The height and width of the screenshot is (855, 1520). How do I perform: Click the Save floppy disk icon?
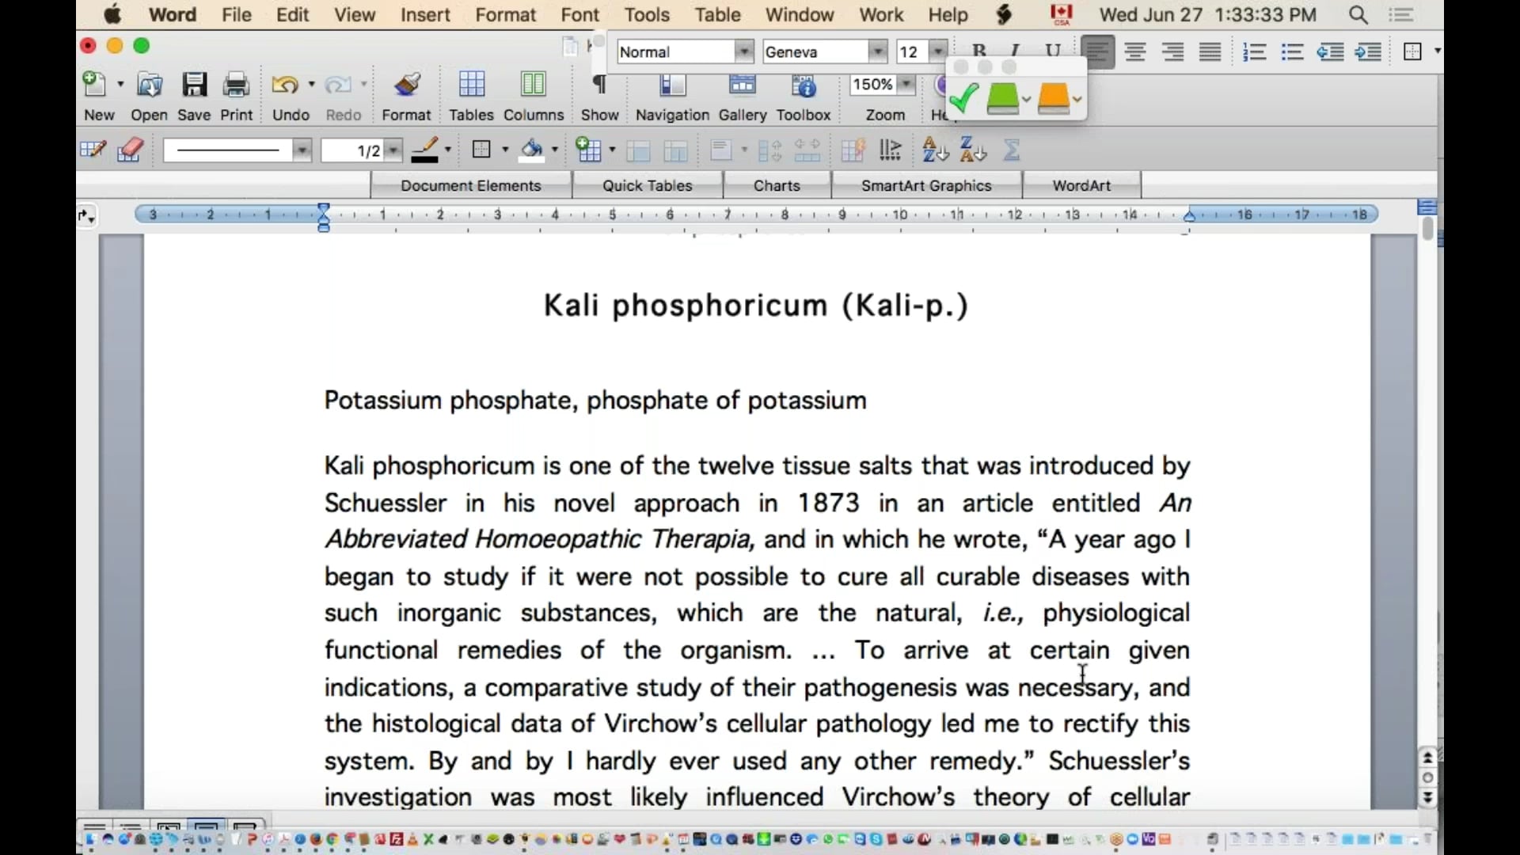(194, 85)
